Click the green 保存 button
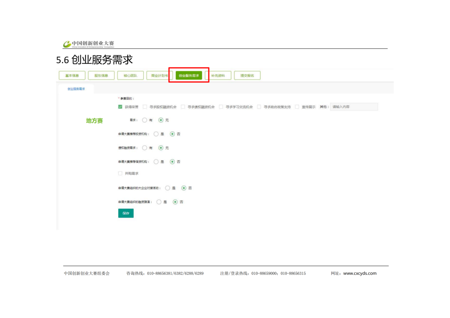This screenshot has height=318, width=450. [126, 213]
